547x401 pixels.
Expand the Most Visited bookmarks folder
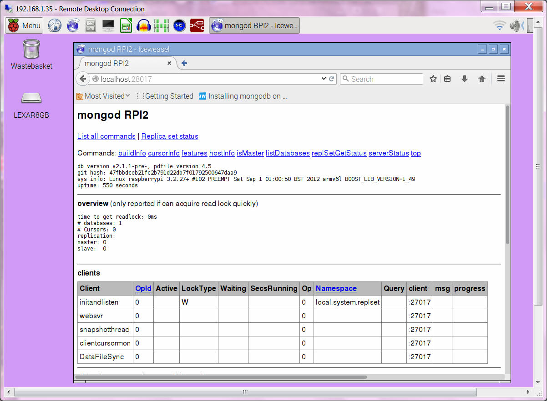click(x=103, y=96)
